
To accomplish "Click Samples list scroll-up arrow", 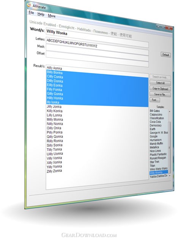I will pos(170,111).
